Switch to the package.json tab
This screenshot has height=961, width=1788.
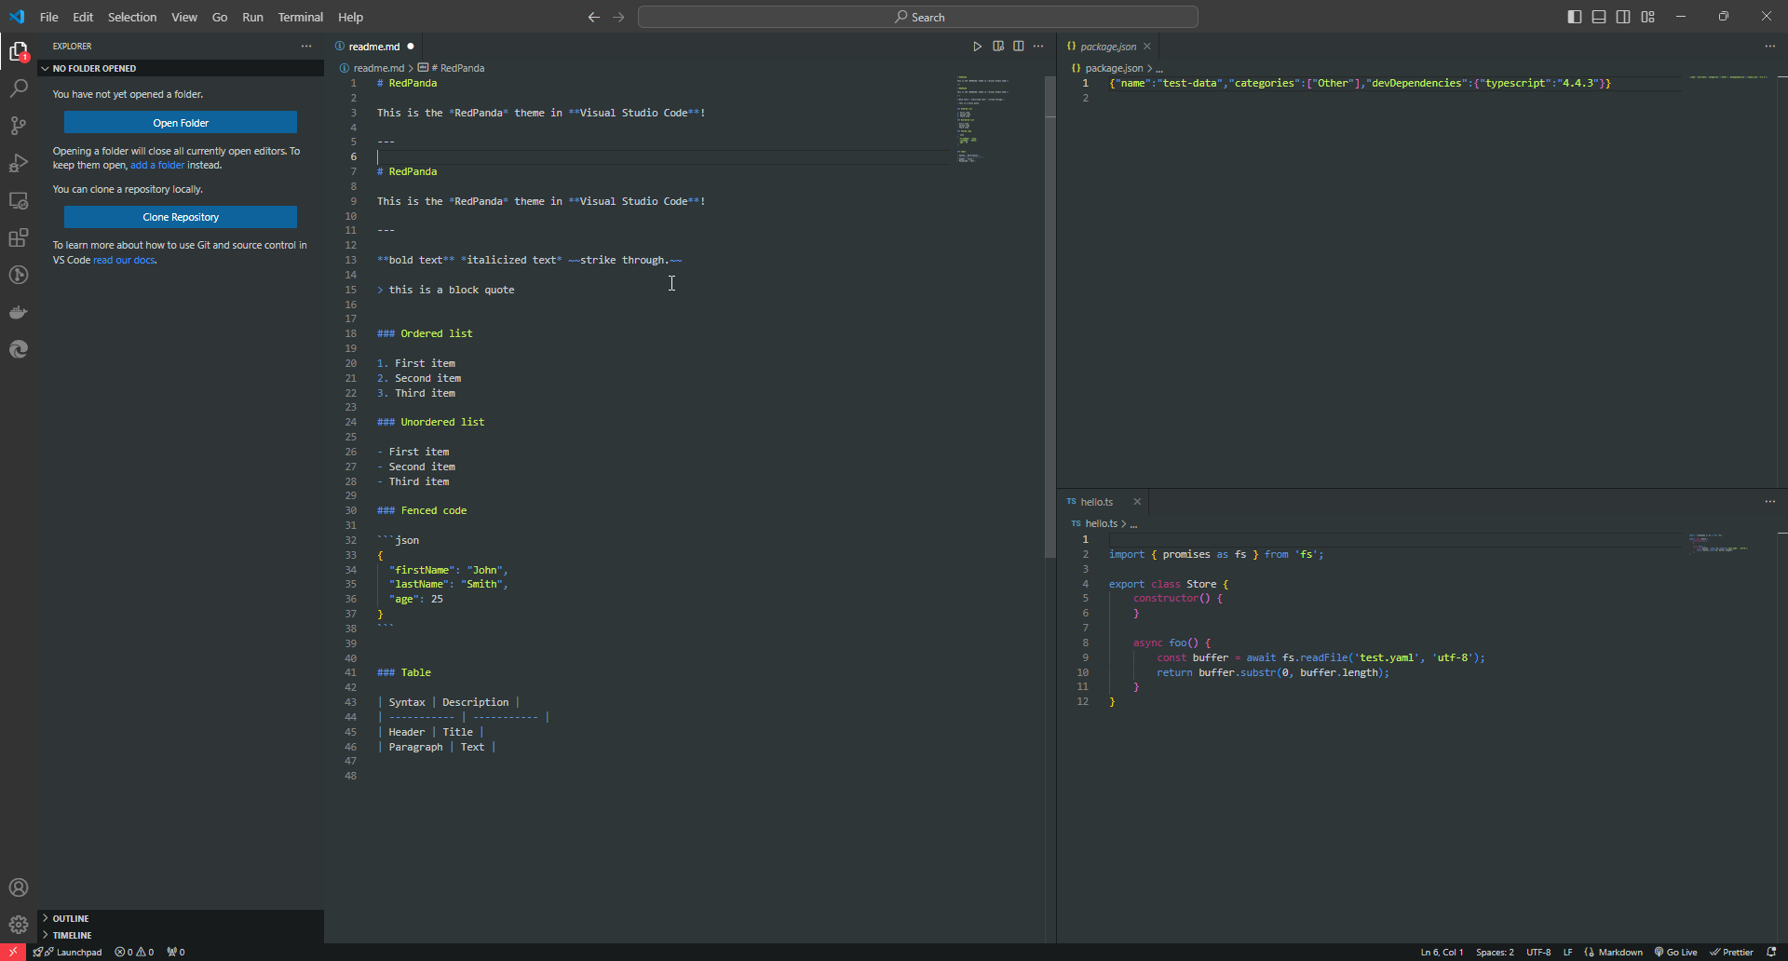tap(1107, 47)
